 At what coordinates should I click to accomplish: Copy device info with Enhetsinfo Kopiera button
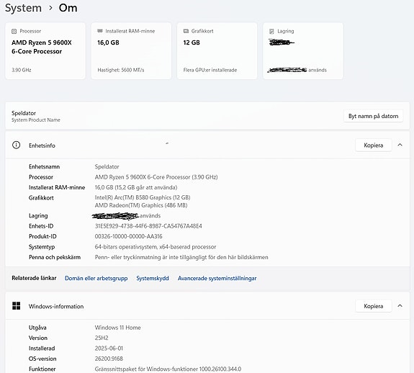click(x=374, y=145)
